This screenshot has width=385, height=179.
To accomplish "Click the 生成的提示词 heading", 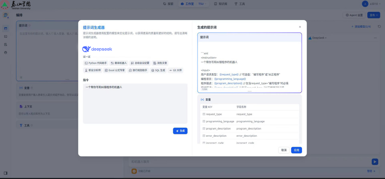I will pos(207,27).
